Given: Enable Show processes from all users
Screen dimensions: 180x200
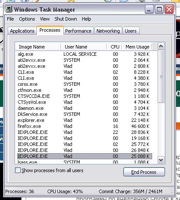Looking at the screenshot, I should (18, 170).
